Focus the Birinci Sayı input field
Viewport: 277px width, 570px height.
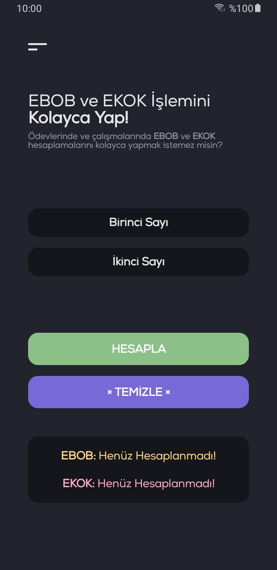pos(138,223)
